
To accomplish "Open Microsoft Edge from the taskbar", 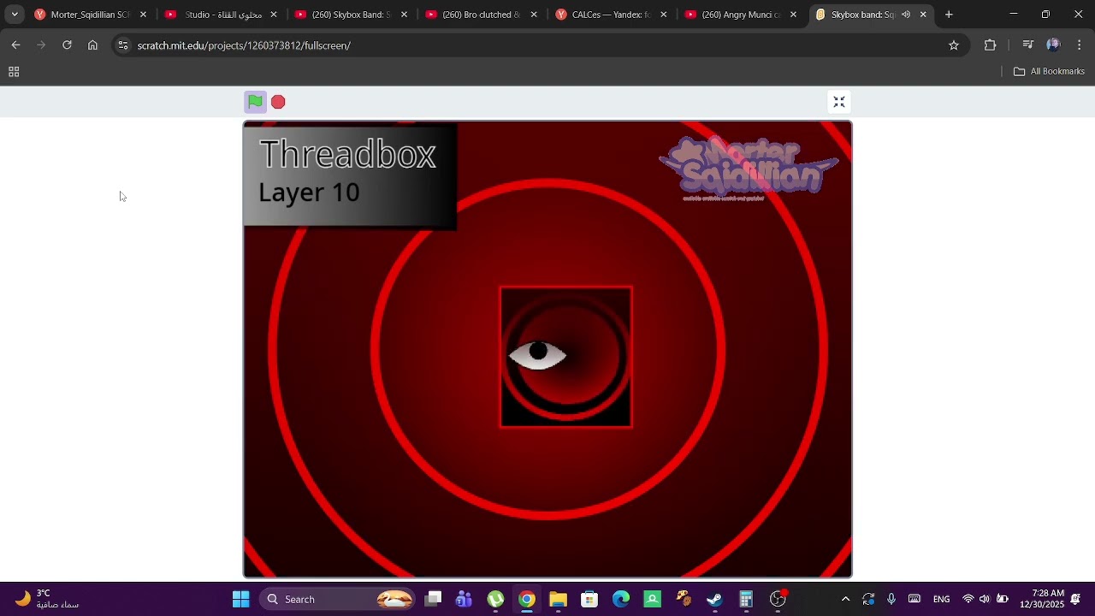I will (x=621, y=599).
